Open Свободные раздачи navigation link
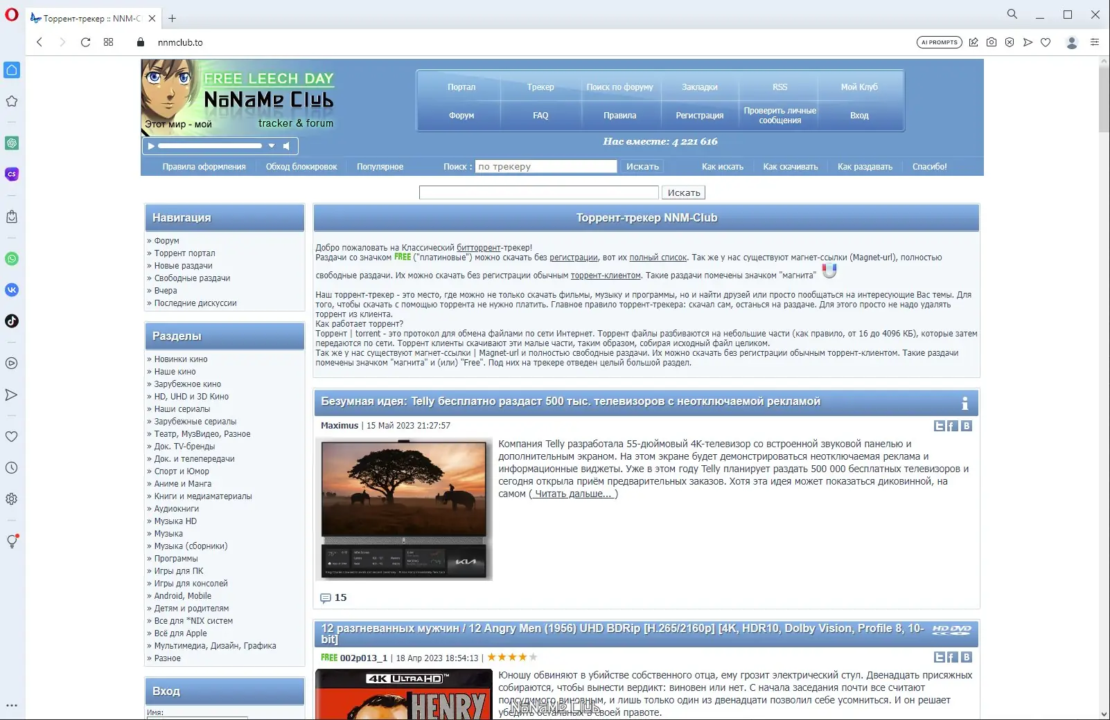The height and width of the screenshot is (720, 1110). pos(192,278)
